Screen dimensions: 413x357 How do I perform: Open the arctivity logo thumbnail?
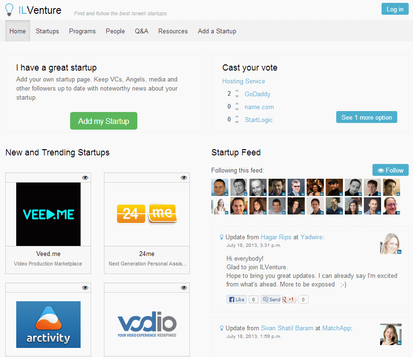point(49,325)
